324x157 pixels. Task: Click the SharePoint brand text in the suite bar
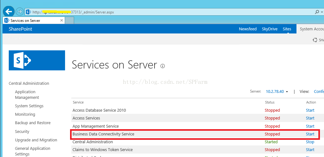[20, 29]
